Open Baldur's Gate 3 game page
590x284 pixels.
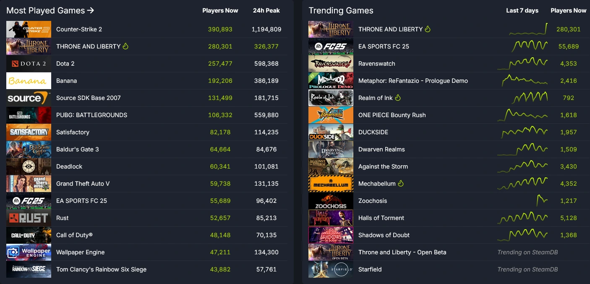77,149
